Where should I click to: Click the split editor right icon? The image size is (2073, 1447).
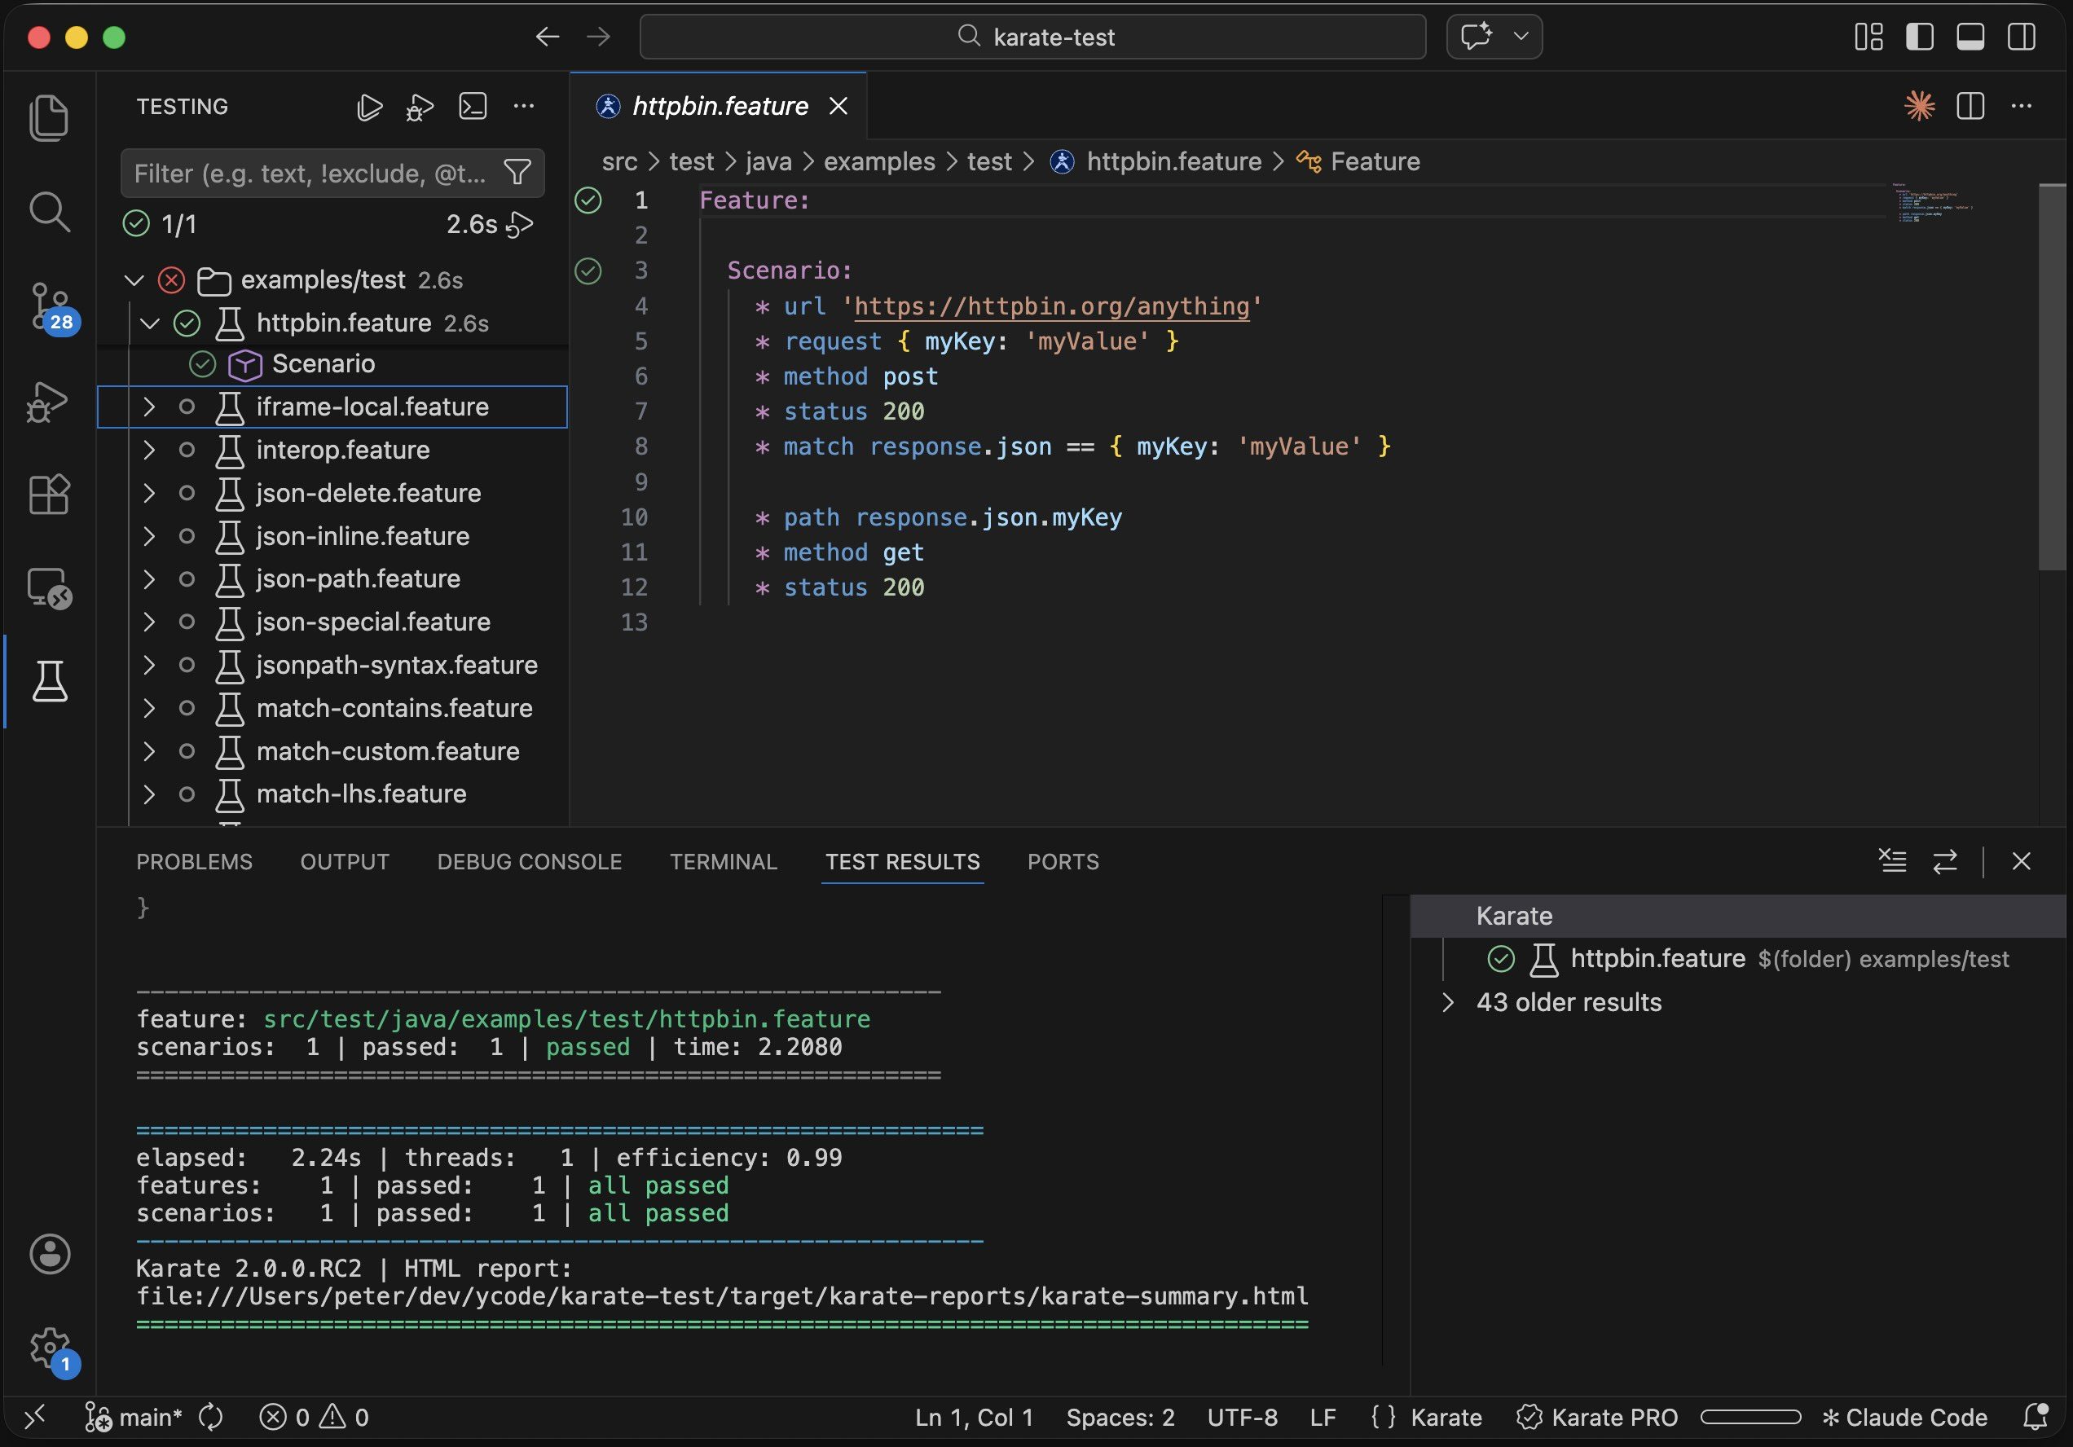(1970, 107)
